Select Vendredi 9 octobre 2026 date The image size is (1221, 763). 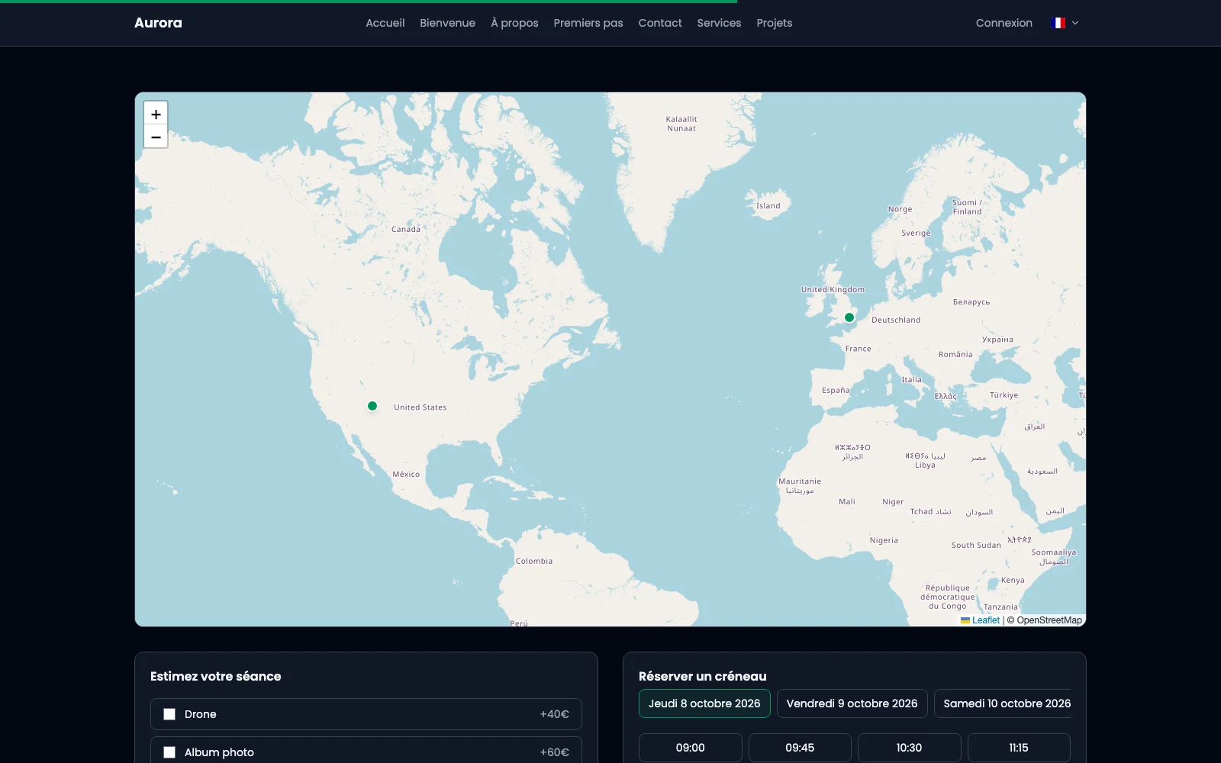point(852,703)
